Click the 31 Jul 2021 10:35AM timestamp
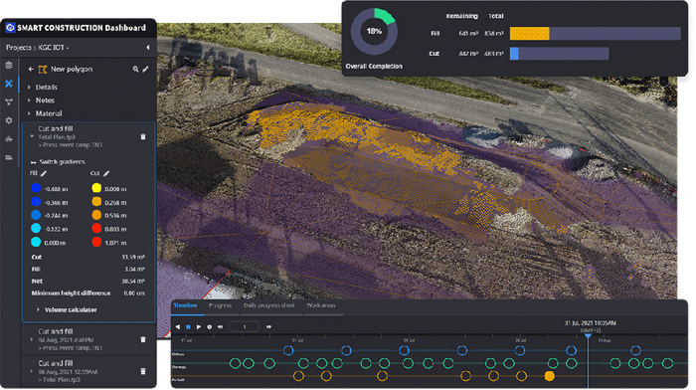The width and height of the screenshot is (696, 390). [x=591, y=323]
